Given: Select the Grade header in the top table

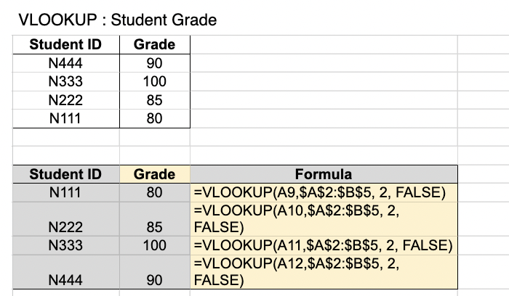Looking at the screenshot, I should pos(154,45).
